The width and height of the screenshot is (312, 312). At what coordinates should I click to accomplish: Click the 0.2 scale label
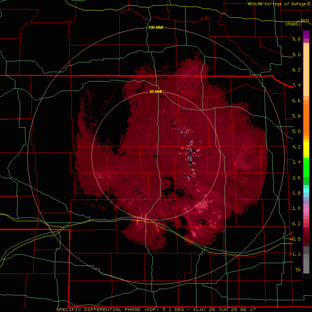coord(296,224)
